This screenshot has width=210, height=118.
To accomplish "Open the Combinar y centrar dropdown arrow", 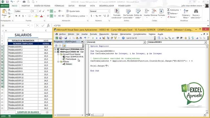I will [87, 16].
